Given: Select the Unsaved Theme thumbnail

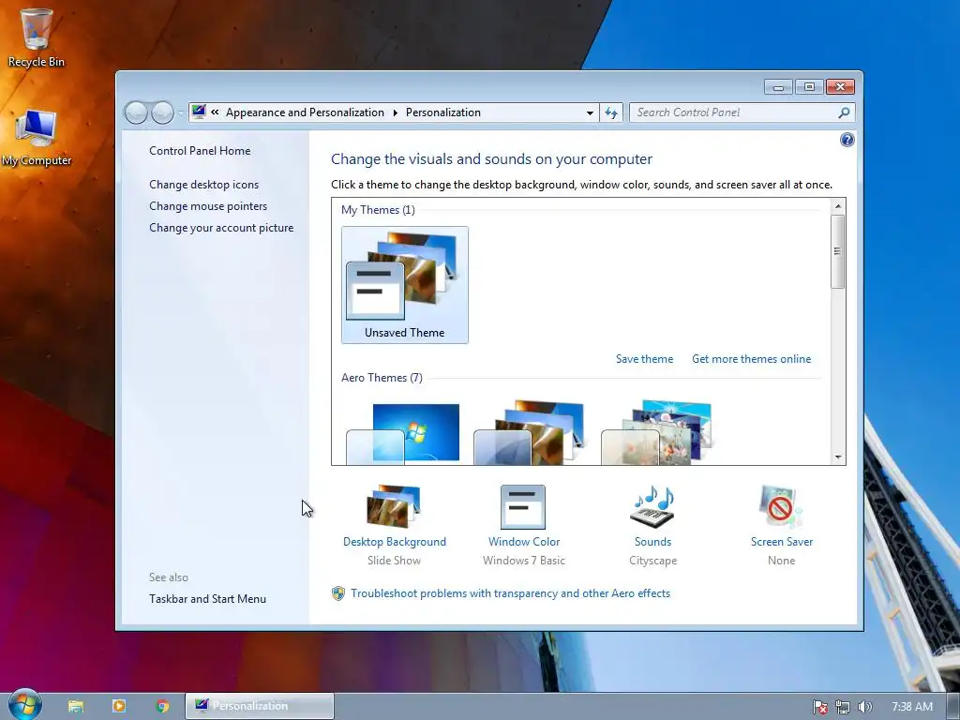Looking at the screenshot, I should (x=405, y=285).
